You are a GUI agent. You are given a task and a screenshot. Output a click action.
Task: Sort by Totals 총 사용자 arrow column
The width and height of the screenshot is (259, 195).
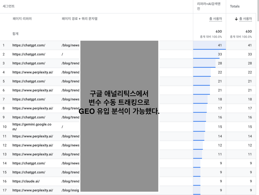pyautogui.click(x=243, y=19)
